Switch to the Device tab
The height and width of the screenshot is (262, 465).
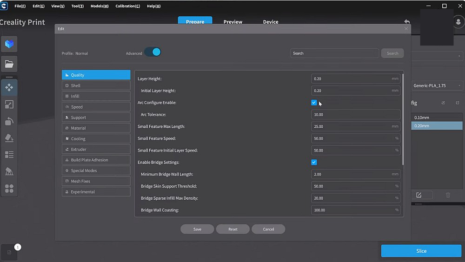point(271,21)
